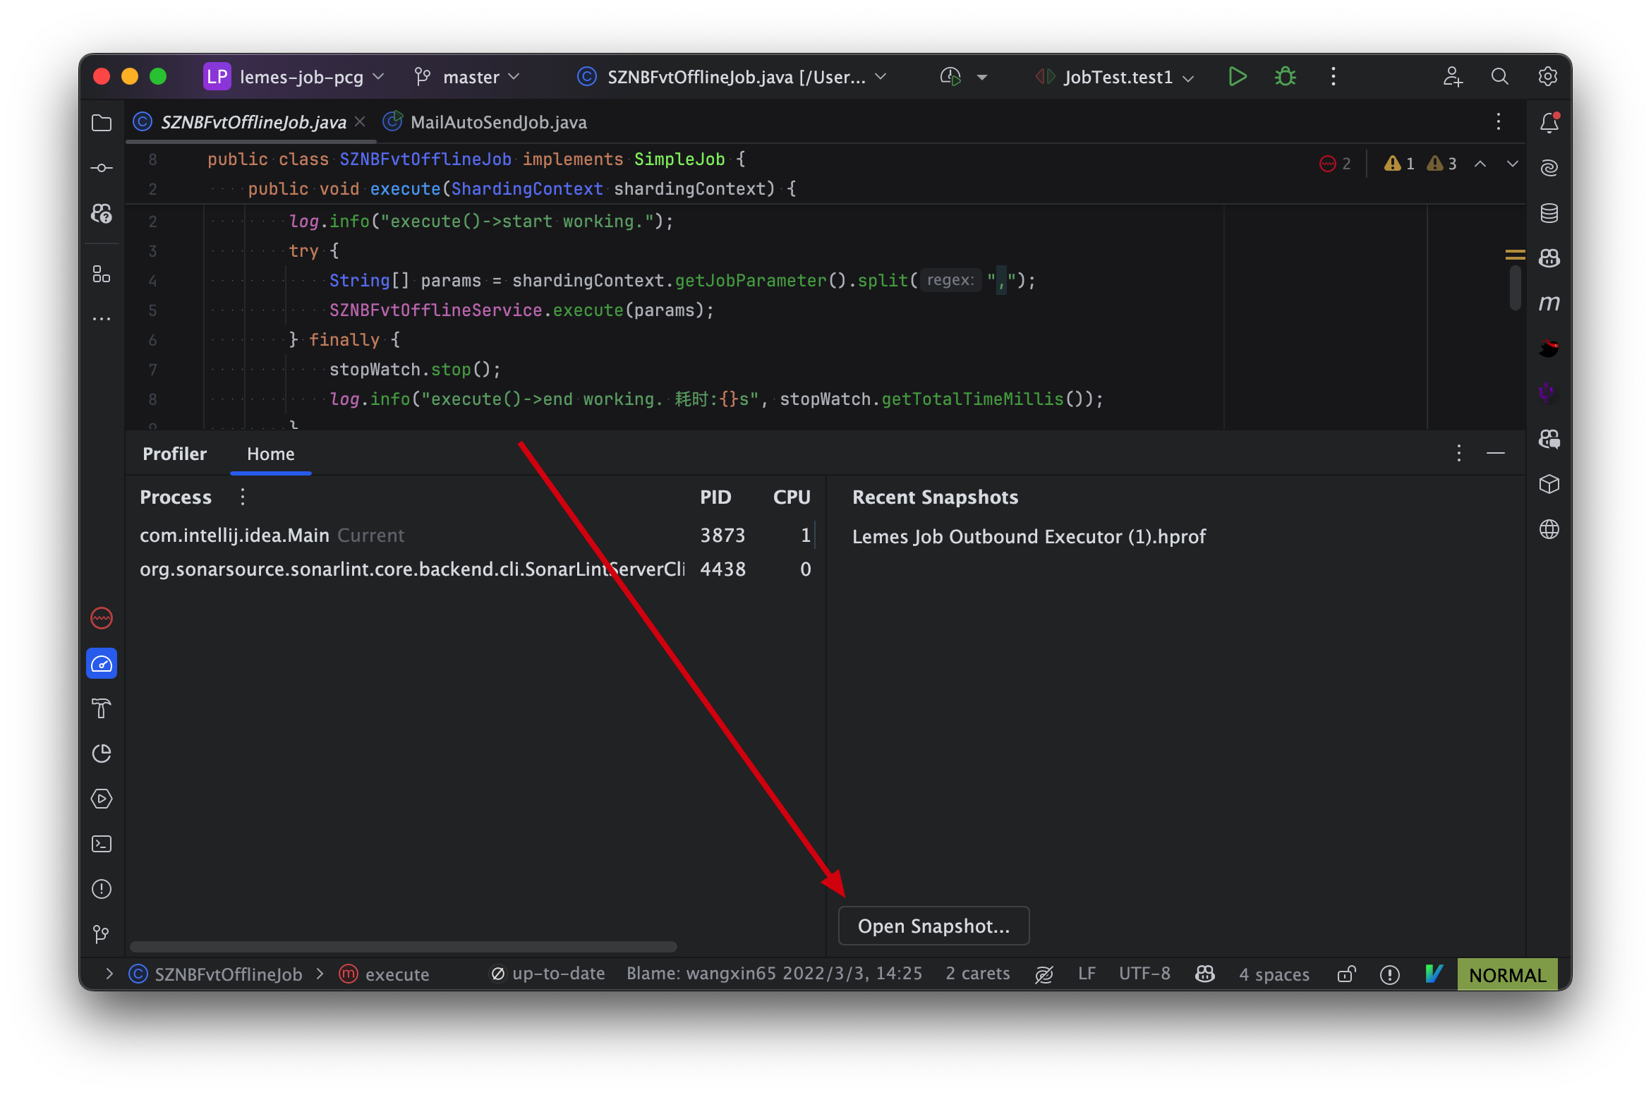The height and width of the screenshot is (1095, 1651).
Task: Switch to MailAutoSendJob.java tab
Action: 485,122
